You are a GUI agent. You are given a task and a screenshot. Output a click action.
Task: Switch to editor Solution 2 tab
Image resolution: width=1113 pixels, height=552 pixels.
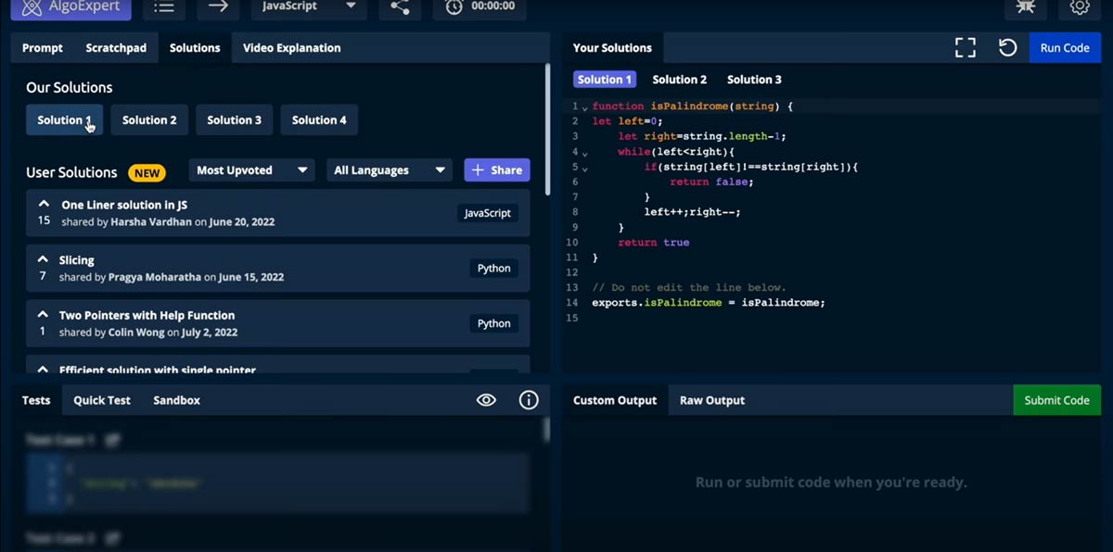point(680,80)
